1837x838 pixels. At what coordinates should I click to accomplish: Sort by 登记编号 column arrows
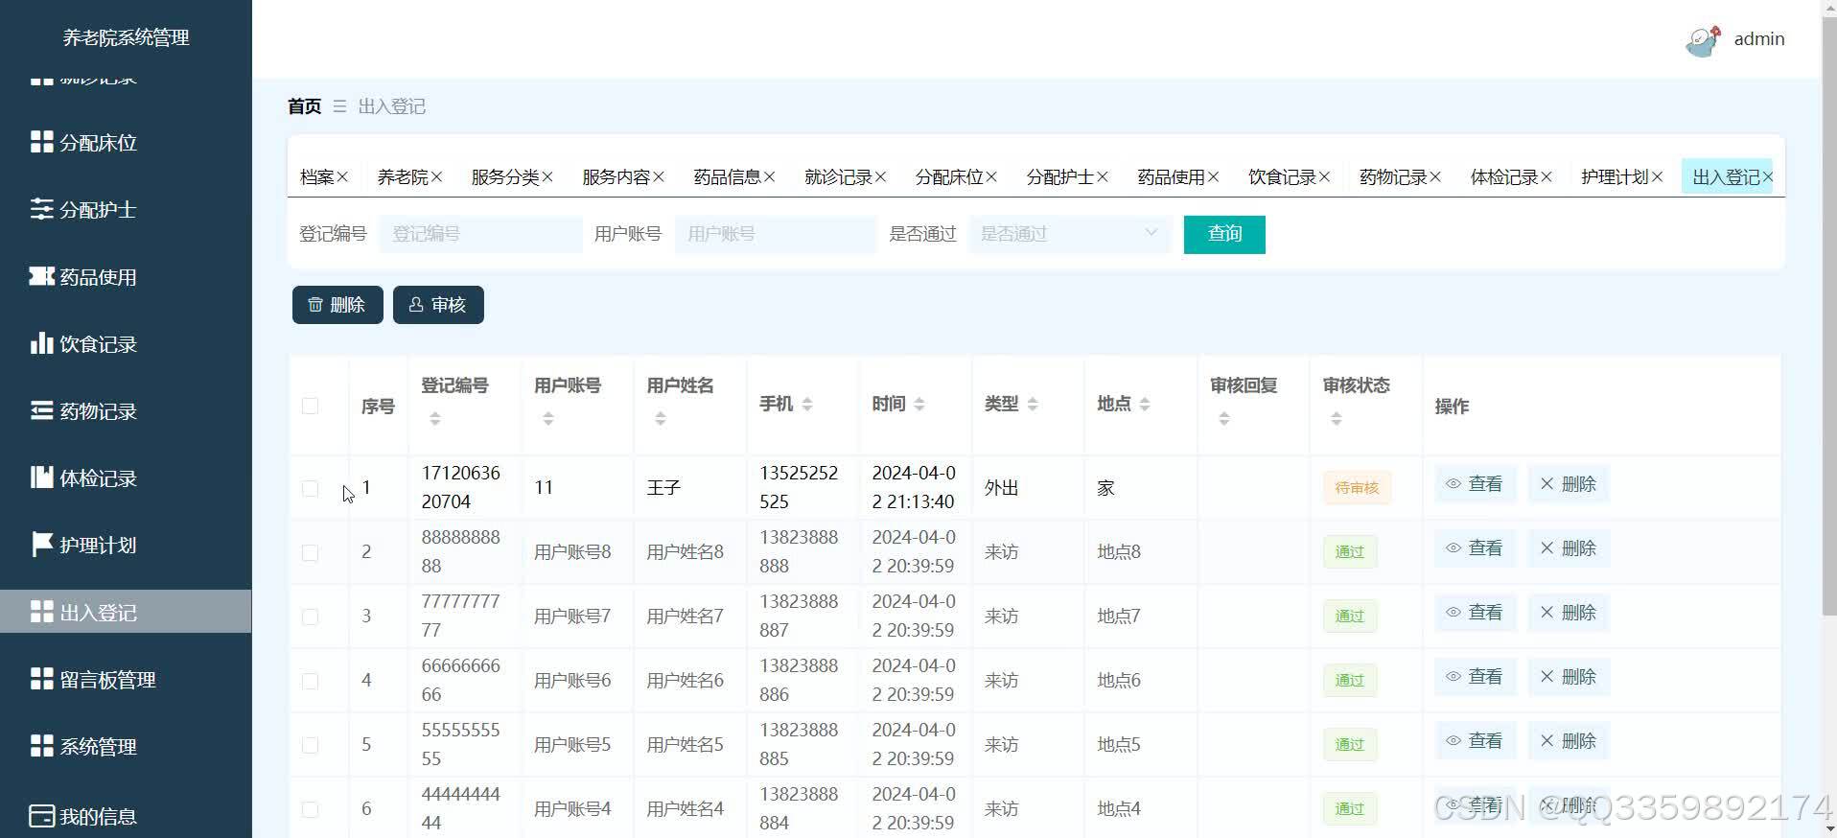click(x=435, y=419)
